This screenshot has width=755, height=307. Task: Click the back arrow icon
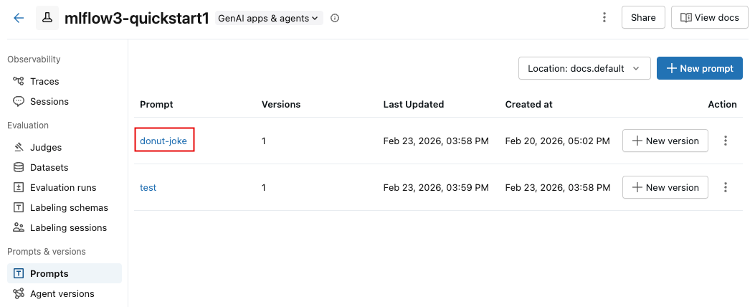coord(19,18)
